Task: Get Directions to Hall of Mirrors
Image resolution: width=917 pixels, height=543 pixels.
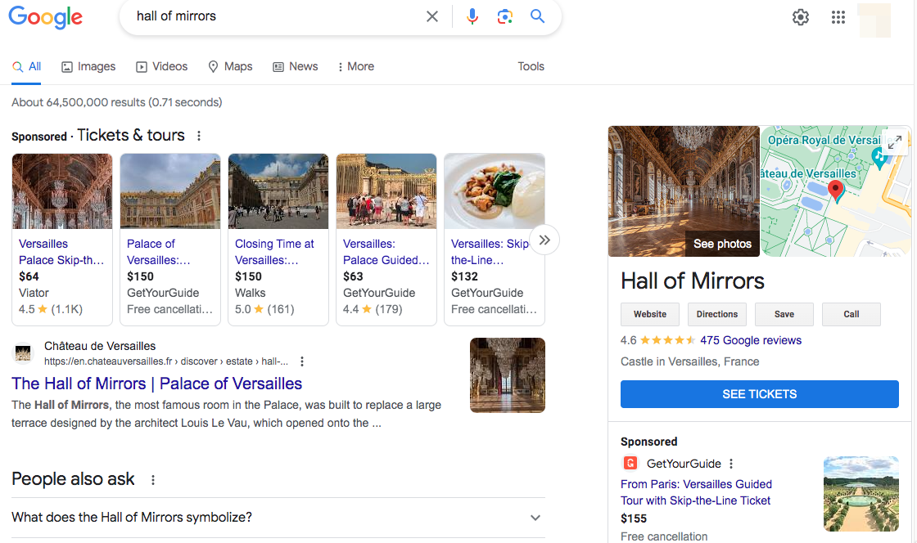Action: tap(717, 314)
